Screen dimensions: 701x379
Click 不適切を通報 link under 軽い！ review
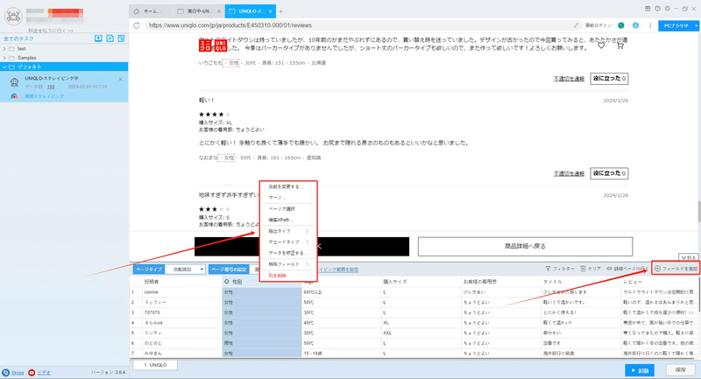tap(569, 173)
